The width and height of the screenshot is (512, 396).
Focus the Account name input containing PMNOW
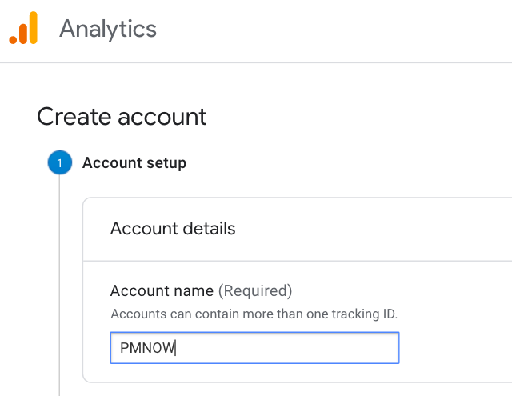point(254,348)
